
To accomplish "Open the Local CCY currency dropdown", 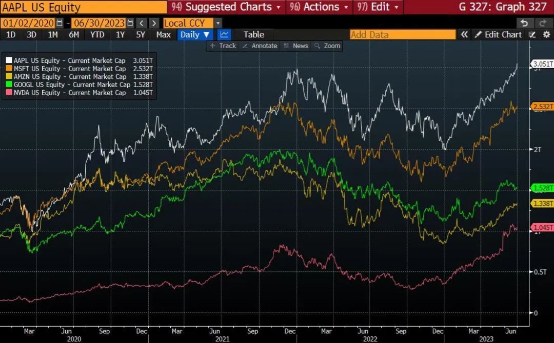I will point(192,23).
